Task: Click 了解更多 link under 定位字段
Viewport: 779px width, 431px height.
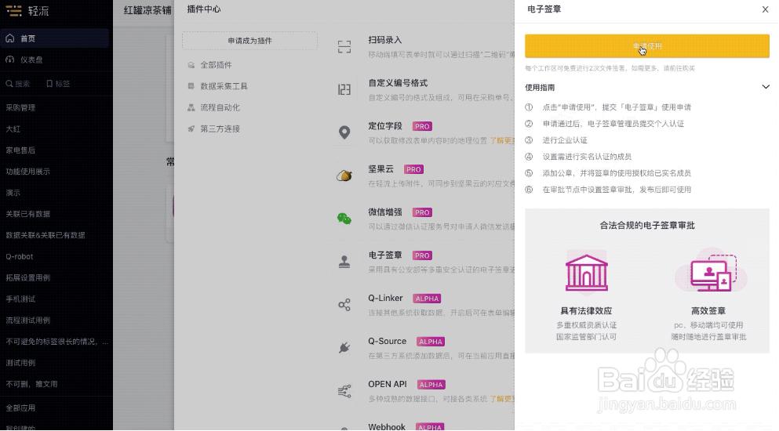Action: [502, 140]
